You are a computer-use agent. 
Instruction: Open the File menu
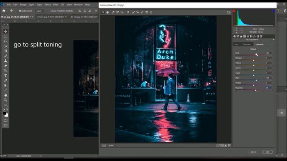point(9,4)
